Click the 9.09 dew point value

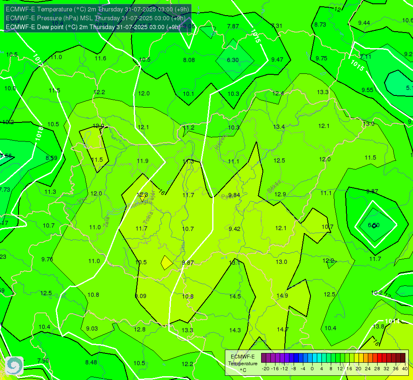[140, 296]
